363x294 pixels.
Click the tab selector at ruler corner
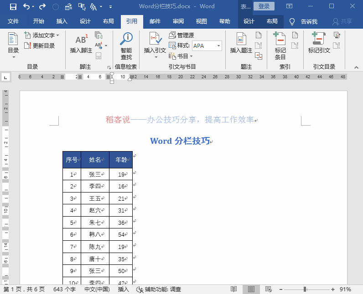[5, 77]
